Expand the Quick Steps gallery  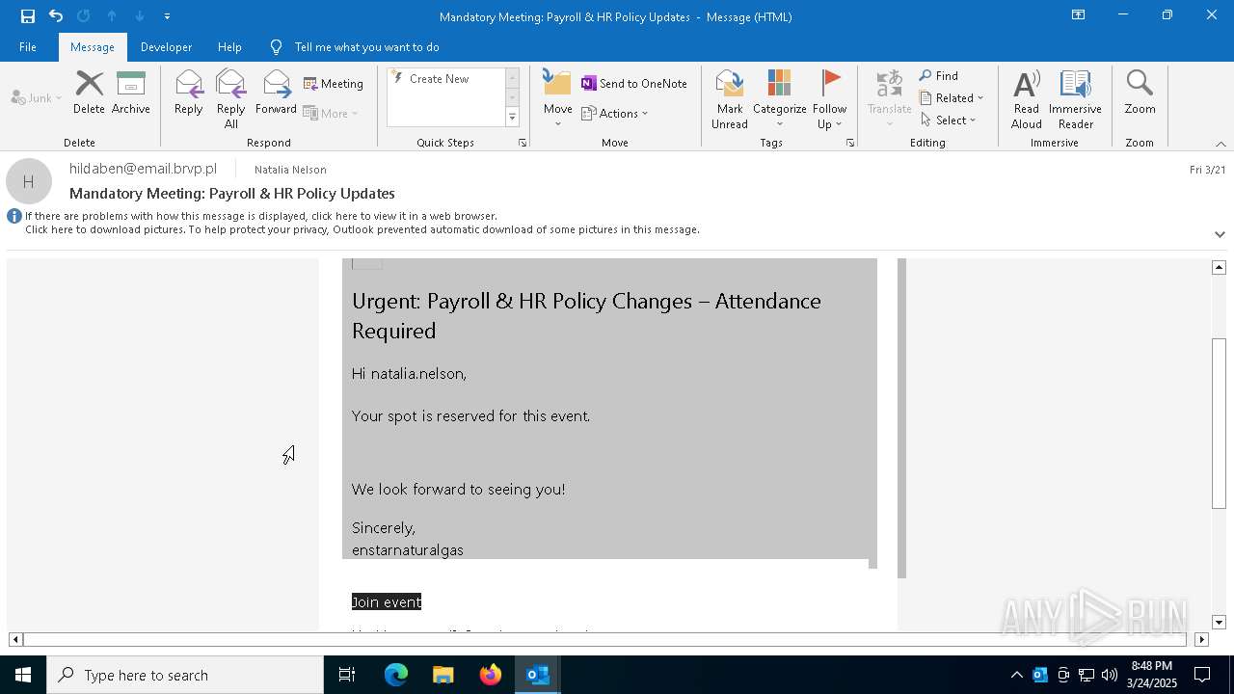point(512,118)
